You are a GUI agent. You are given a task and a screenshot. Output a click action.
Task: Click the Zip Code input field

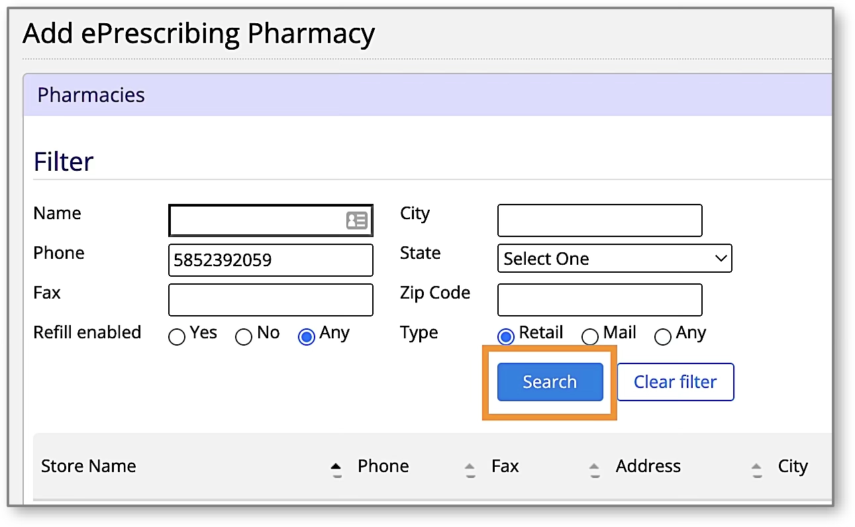(x=599, y=300)
